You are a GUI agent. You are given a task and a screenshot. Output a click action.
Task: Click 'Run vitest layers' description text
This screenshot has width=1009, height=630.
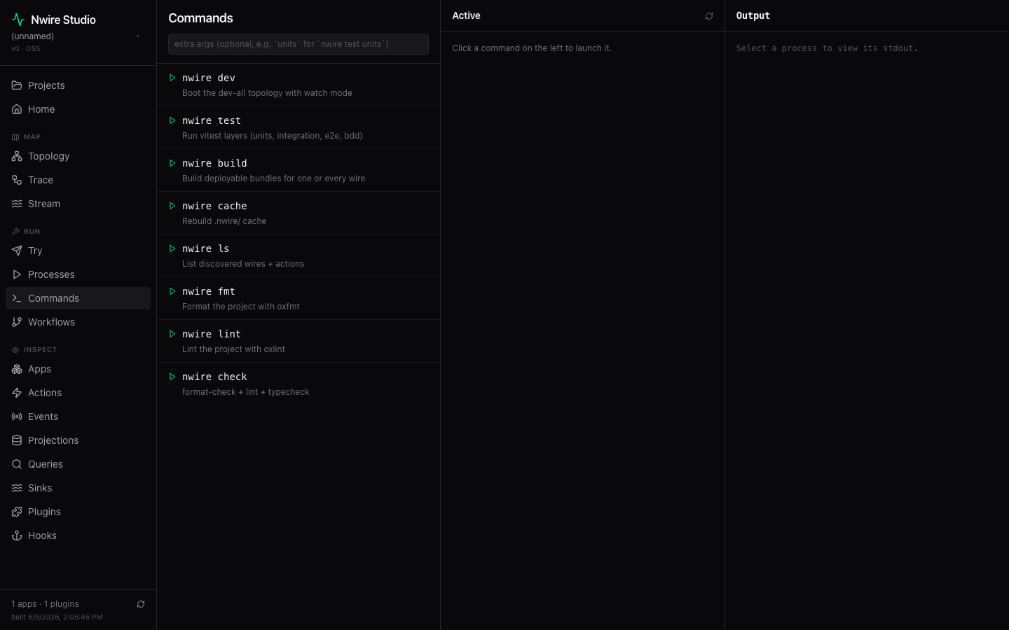click(x=272, y=136)
